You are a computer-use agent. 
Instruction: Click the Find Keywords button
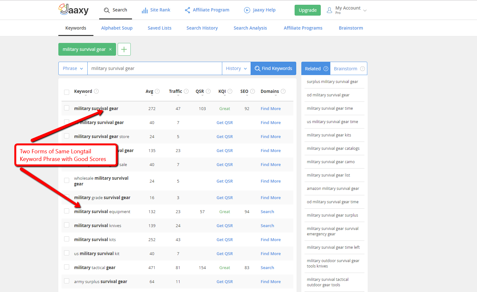click(274, 68)
